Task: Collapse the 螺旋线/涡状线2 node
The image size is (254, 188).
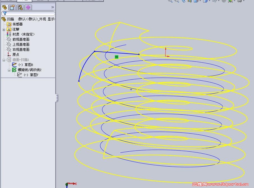Action: click(x=9, y=70)
